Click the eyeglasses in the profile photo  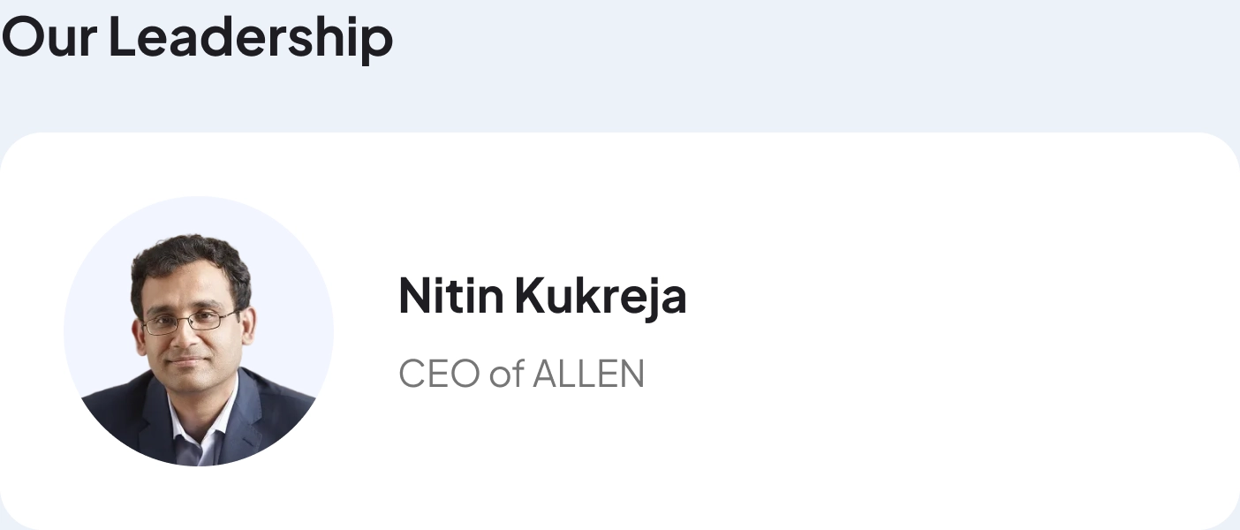[188, 322]
